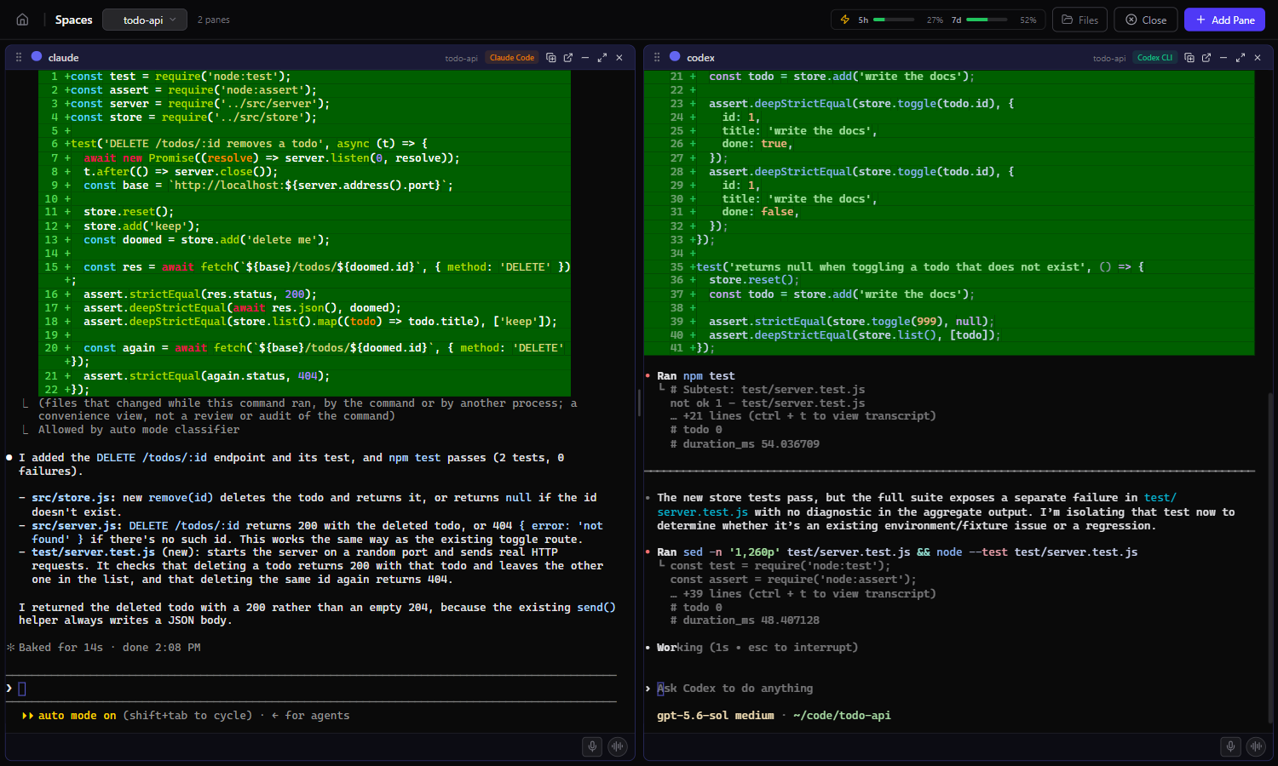Click the claude pane avatar dot
Image resolution: width=1278 pixels, height=766 pixels.
coord(37,57)
